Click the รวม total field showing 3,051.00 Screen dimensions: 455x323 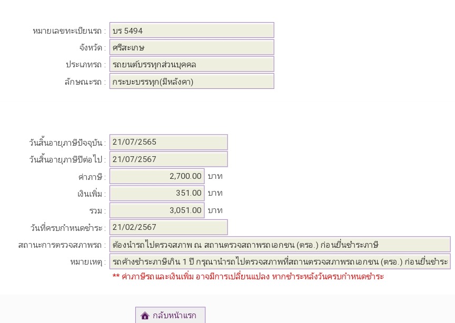click(x=157, y=210)
